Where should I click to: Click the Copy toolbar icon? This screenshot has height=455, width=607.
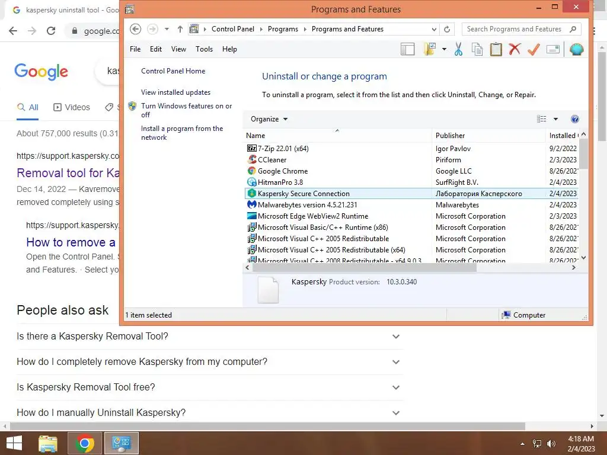click(477, 49)
